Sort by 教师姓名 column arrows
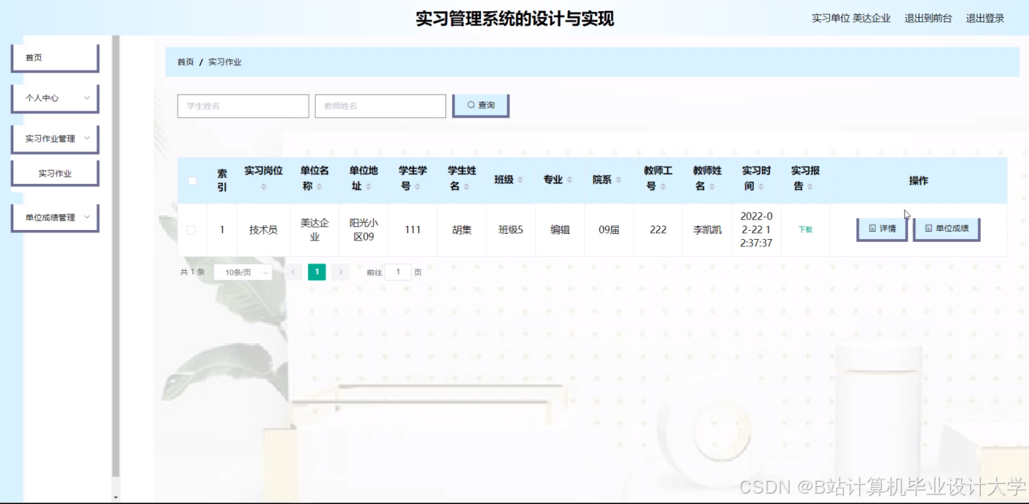The height and width of the screenshot is (504, 1029). [x=712, y=186]
